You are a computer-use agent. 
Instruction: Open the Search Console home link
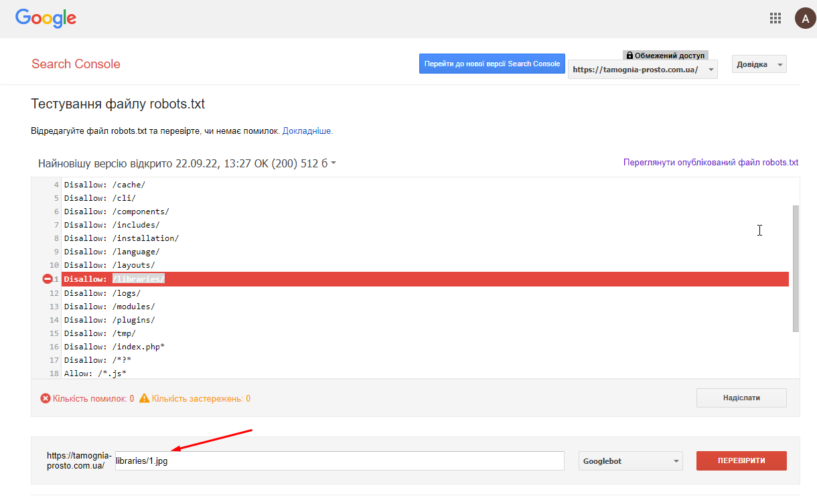click(76, 64)
